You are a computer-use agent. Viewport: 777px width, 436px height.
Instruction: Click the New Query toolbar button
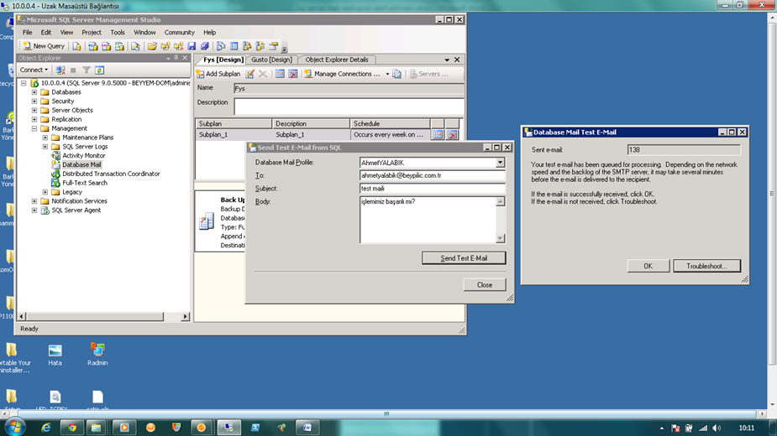point(44,46)
